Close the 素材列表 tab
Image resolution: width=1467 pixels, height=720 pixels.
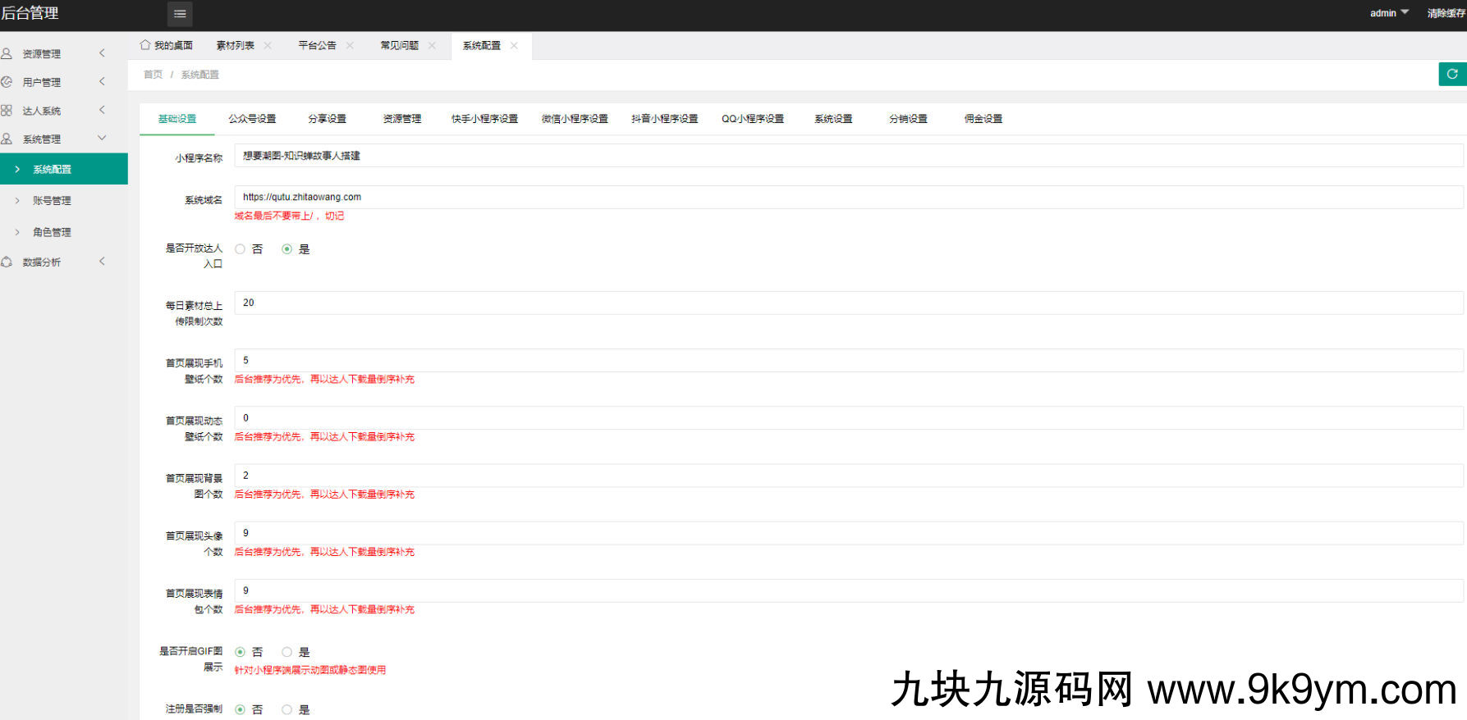[x=268, y=45]
